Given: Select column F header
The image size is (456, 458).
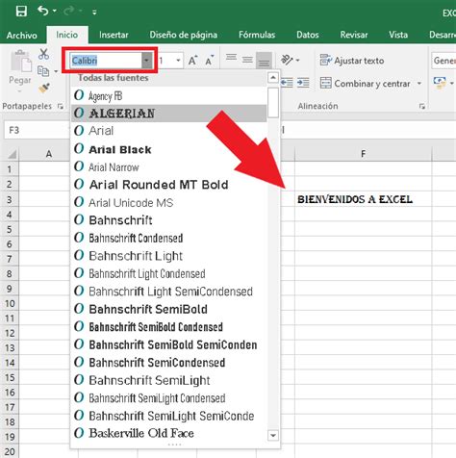Looking at the screenshot, I should click(363, 154).
